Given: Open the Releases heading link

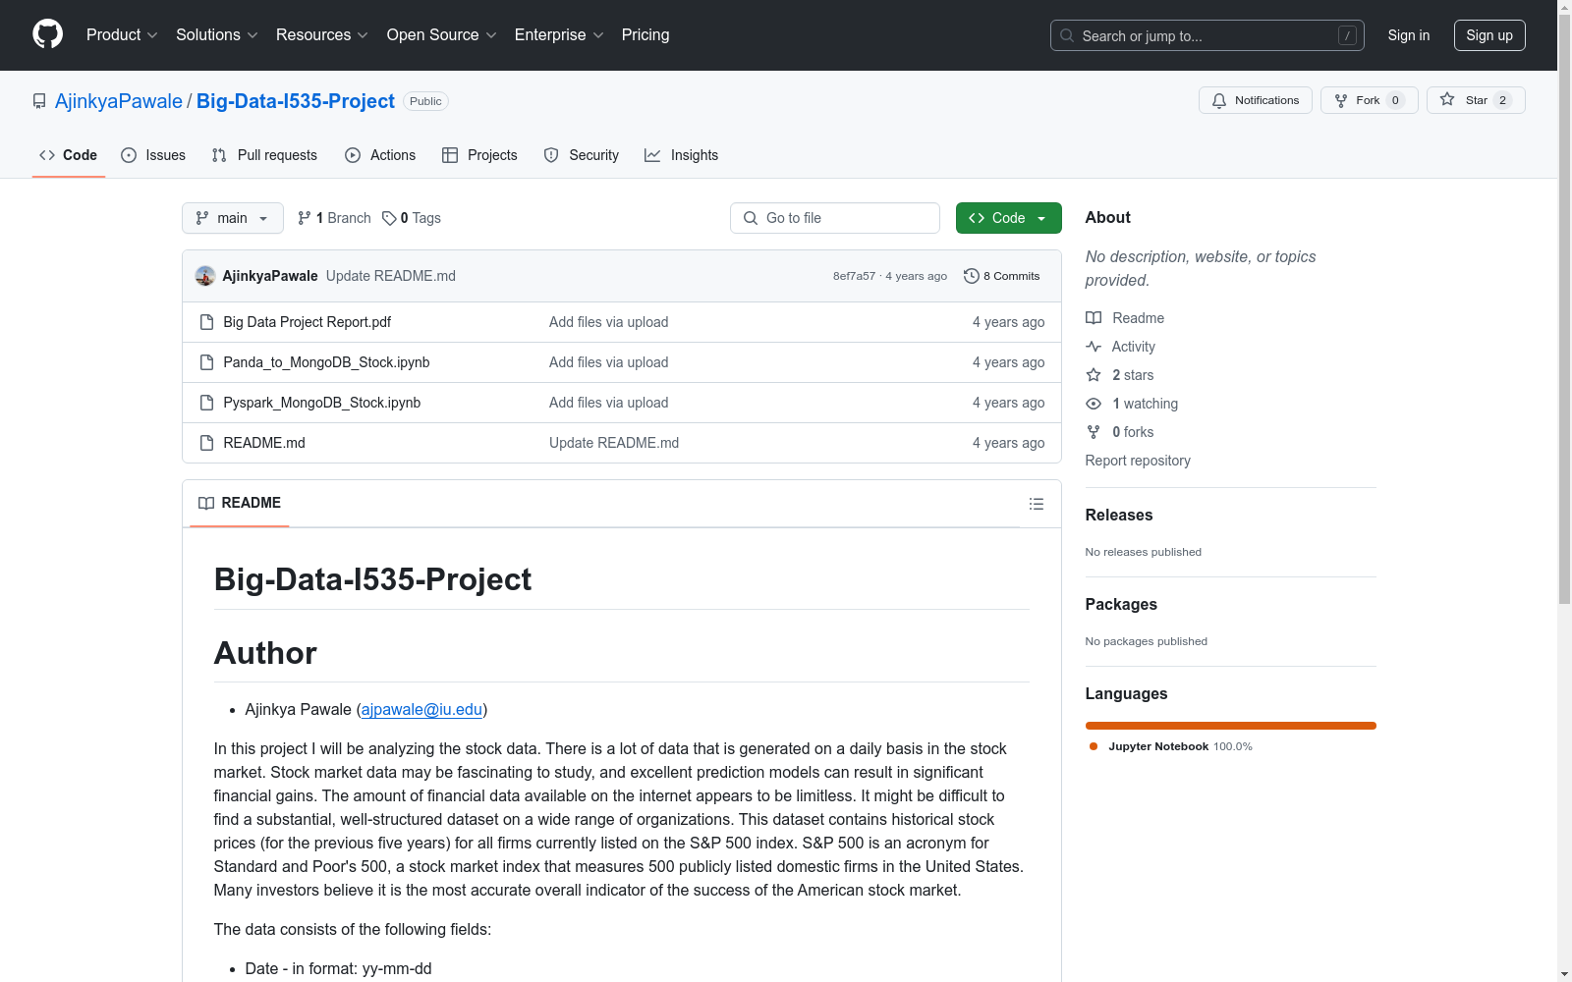Looking at the screenshot, I should 1119,515.
